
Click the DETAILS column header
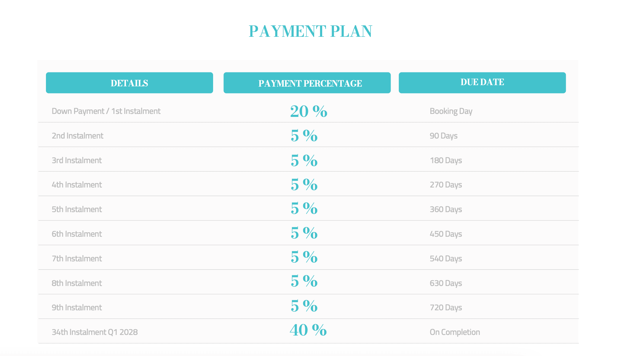[129, 83]
